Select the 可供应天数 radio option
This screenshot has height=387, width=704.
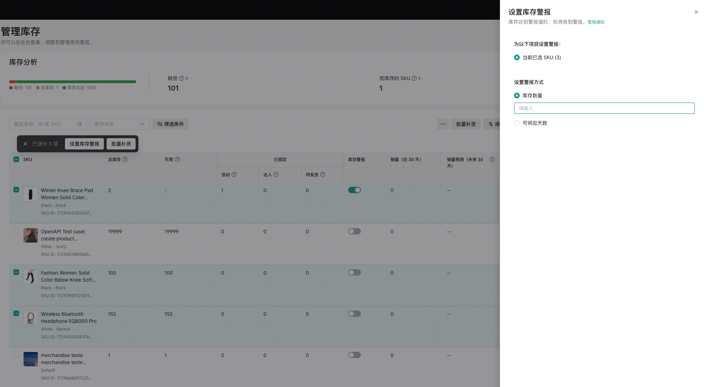517,123
